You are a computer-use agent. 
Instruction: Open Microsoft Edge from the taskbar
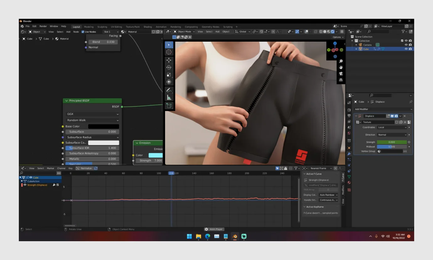[207, 237]
